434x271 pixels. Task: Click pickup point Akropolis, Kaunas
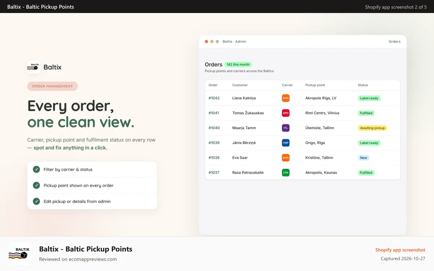[321, 173]
